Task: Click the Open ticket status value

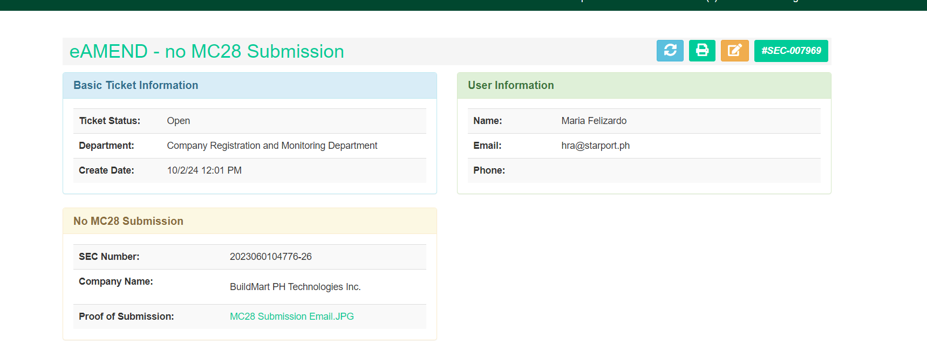Action: [x=178, y=121]
